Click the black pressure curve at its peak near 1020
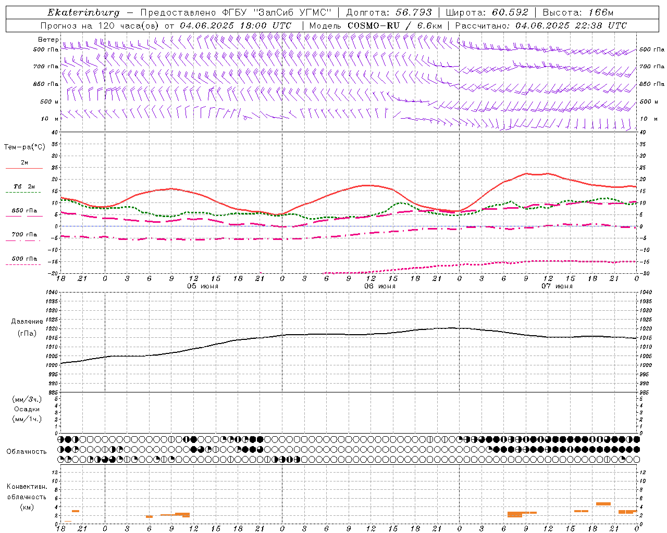Image resolution: width=667 pixels, height=533 pixels. (452, 328)
